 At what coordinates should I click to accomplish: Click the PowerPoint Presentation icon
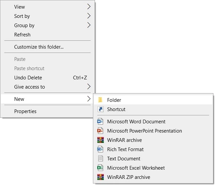(100, 131)
